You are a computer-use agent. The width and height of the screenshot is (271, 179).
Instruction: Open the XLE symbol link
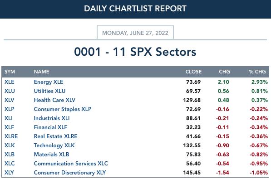coord(10,82)
